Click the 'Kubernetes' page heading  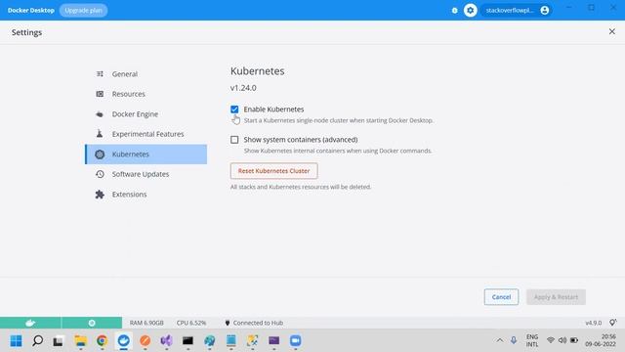coord(258,71)
